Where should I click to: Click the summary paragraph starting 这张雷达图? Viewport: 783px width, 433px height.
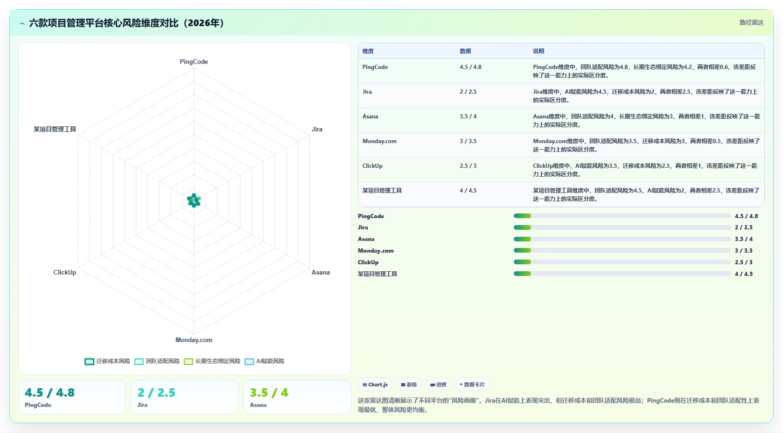click(x=559, y=405)
